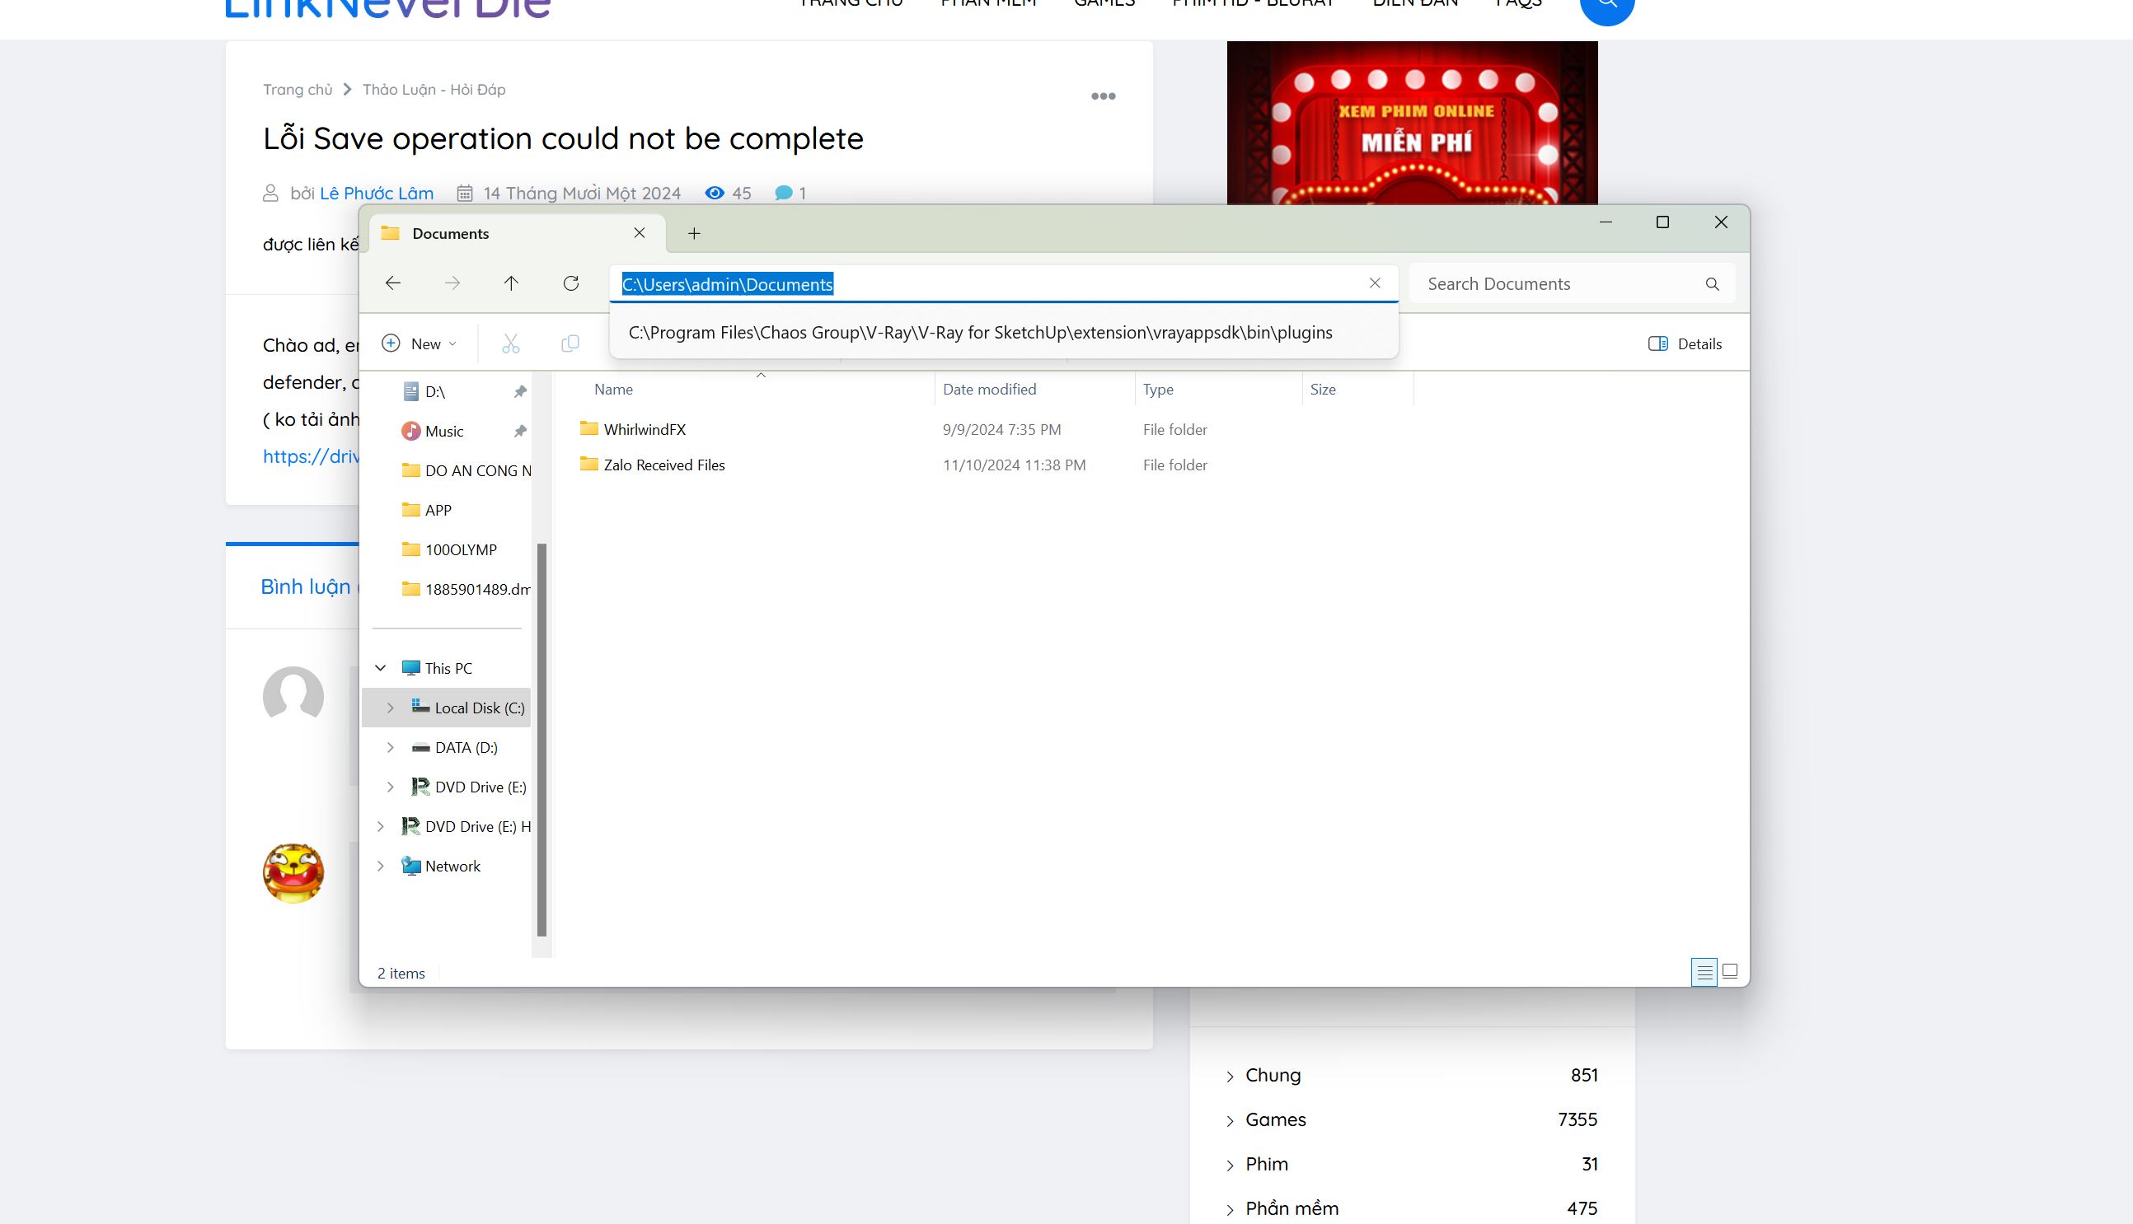Screen dimensions: 2133x1224
Task: Select the V-Ray plugins path suggestion
Action: [x=980, y=333]
